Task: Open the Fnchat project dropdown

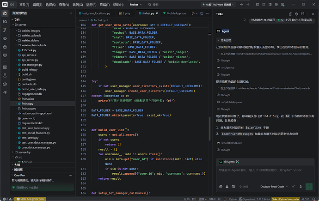Action: 136,5
